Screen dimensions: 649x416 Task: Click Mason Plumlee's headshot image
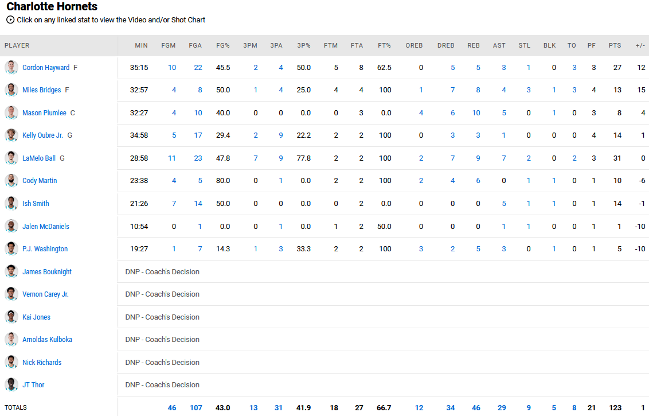pyautogui.click(x=11, y=113)
